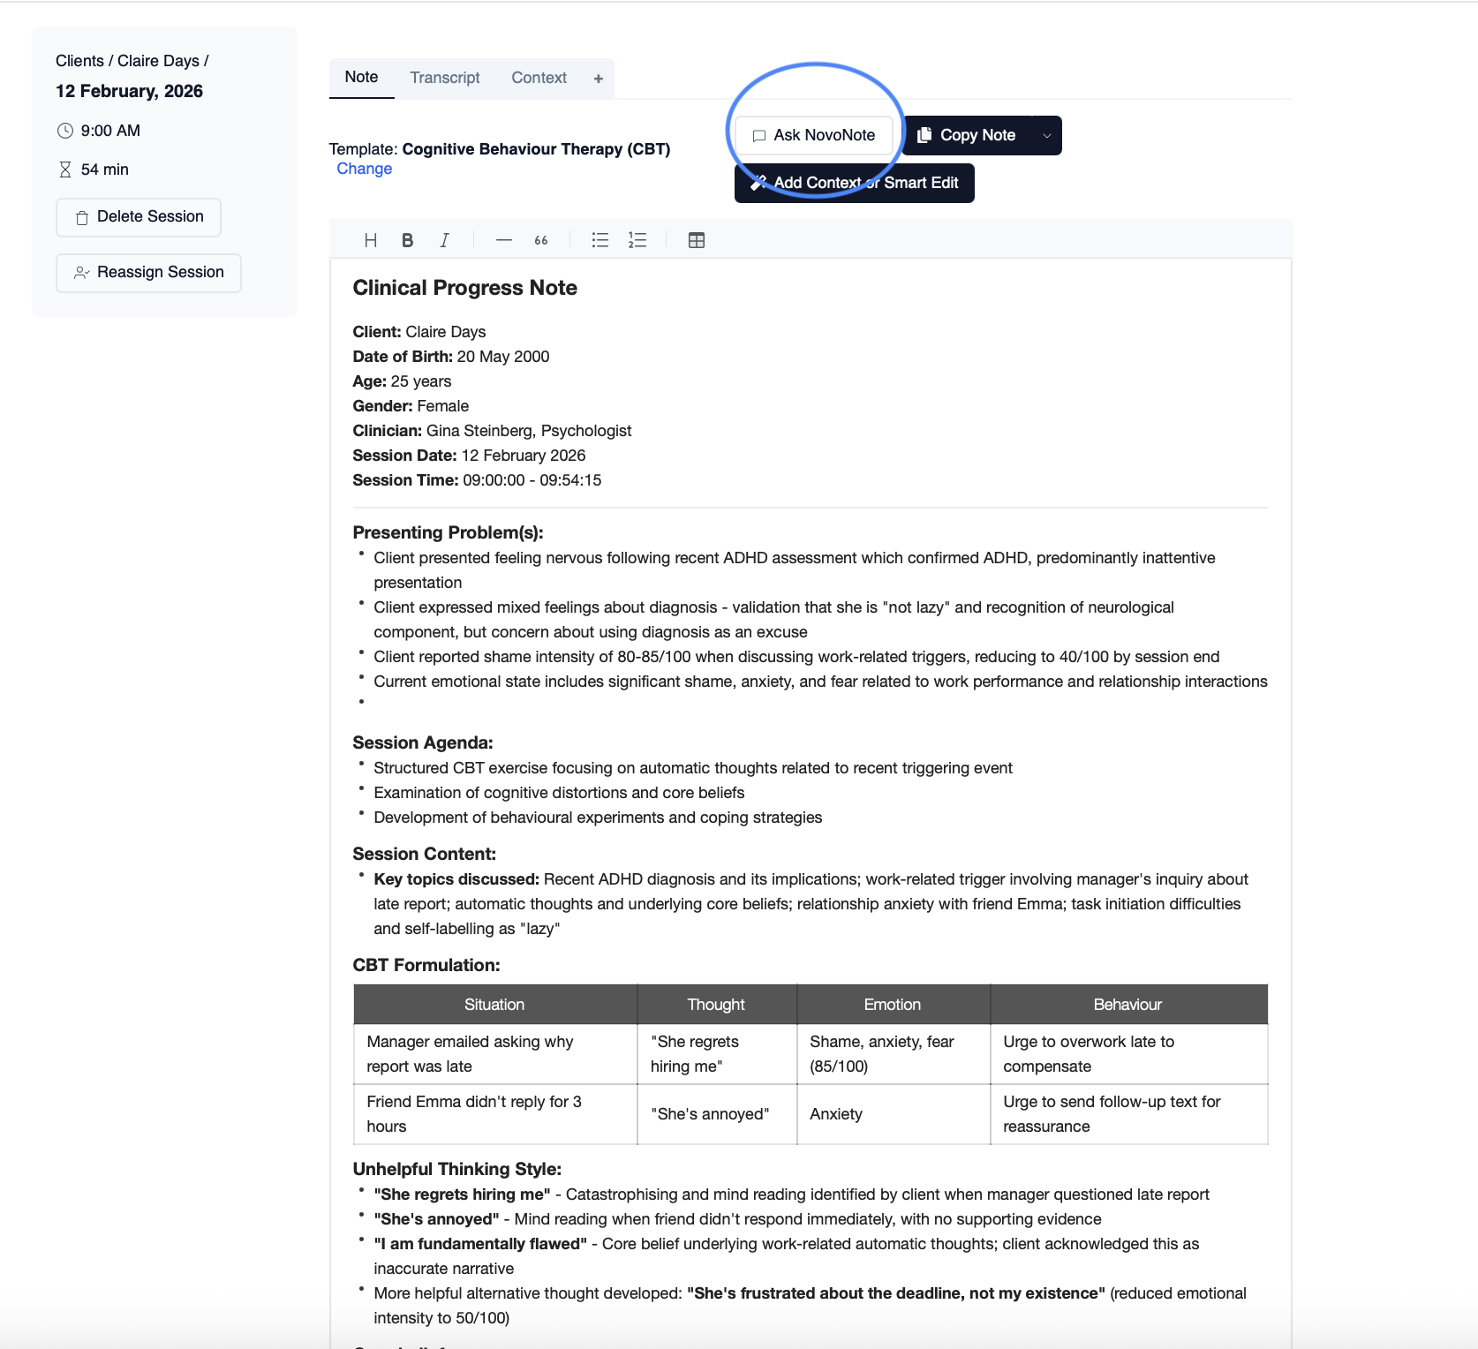Change the CBT template
The height and width of the screenshot is (1349, 1478).
point(365,169)
